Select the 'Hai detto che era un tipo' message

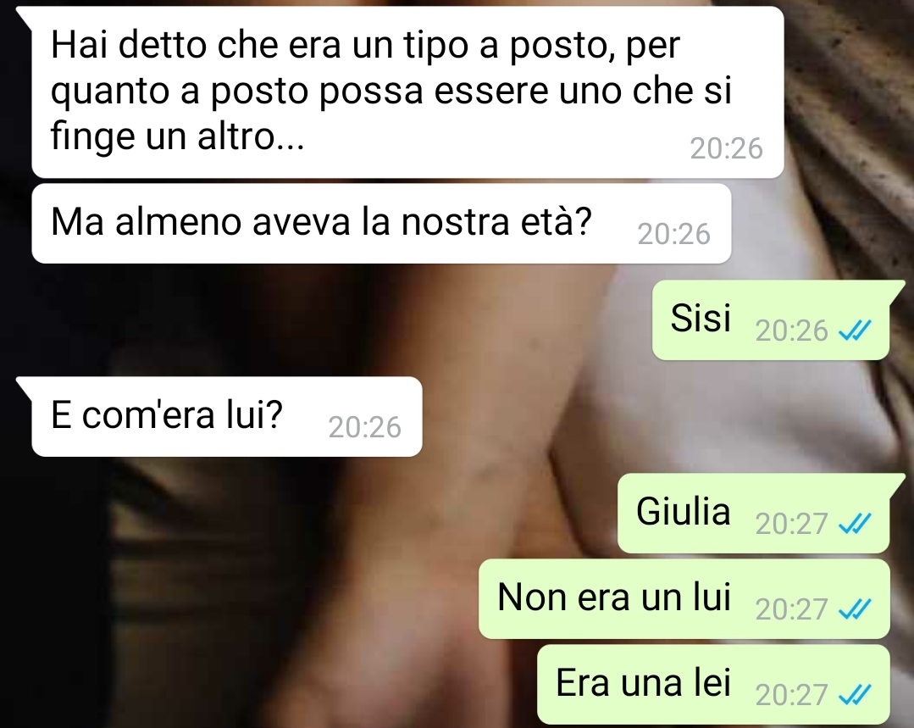[x=407, y=92]
